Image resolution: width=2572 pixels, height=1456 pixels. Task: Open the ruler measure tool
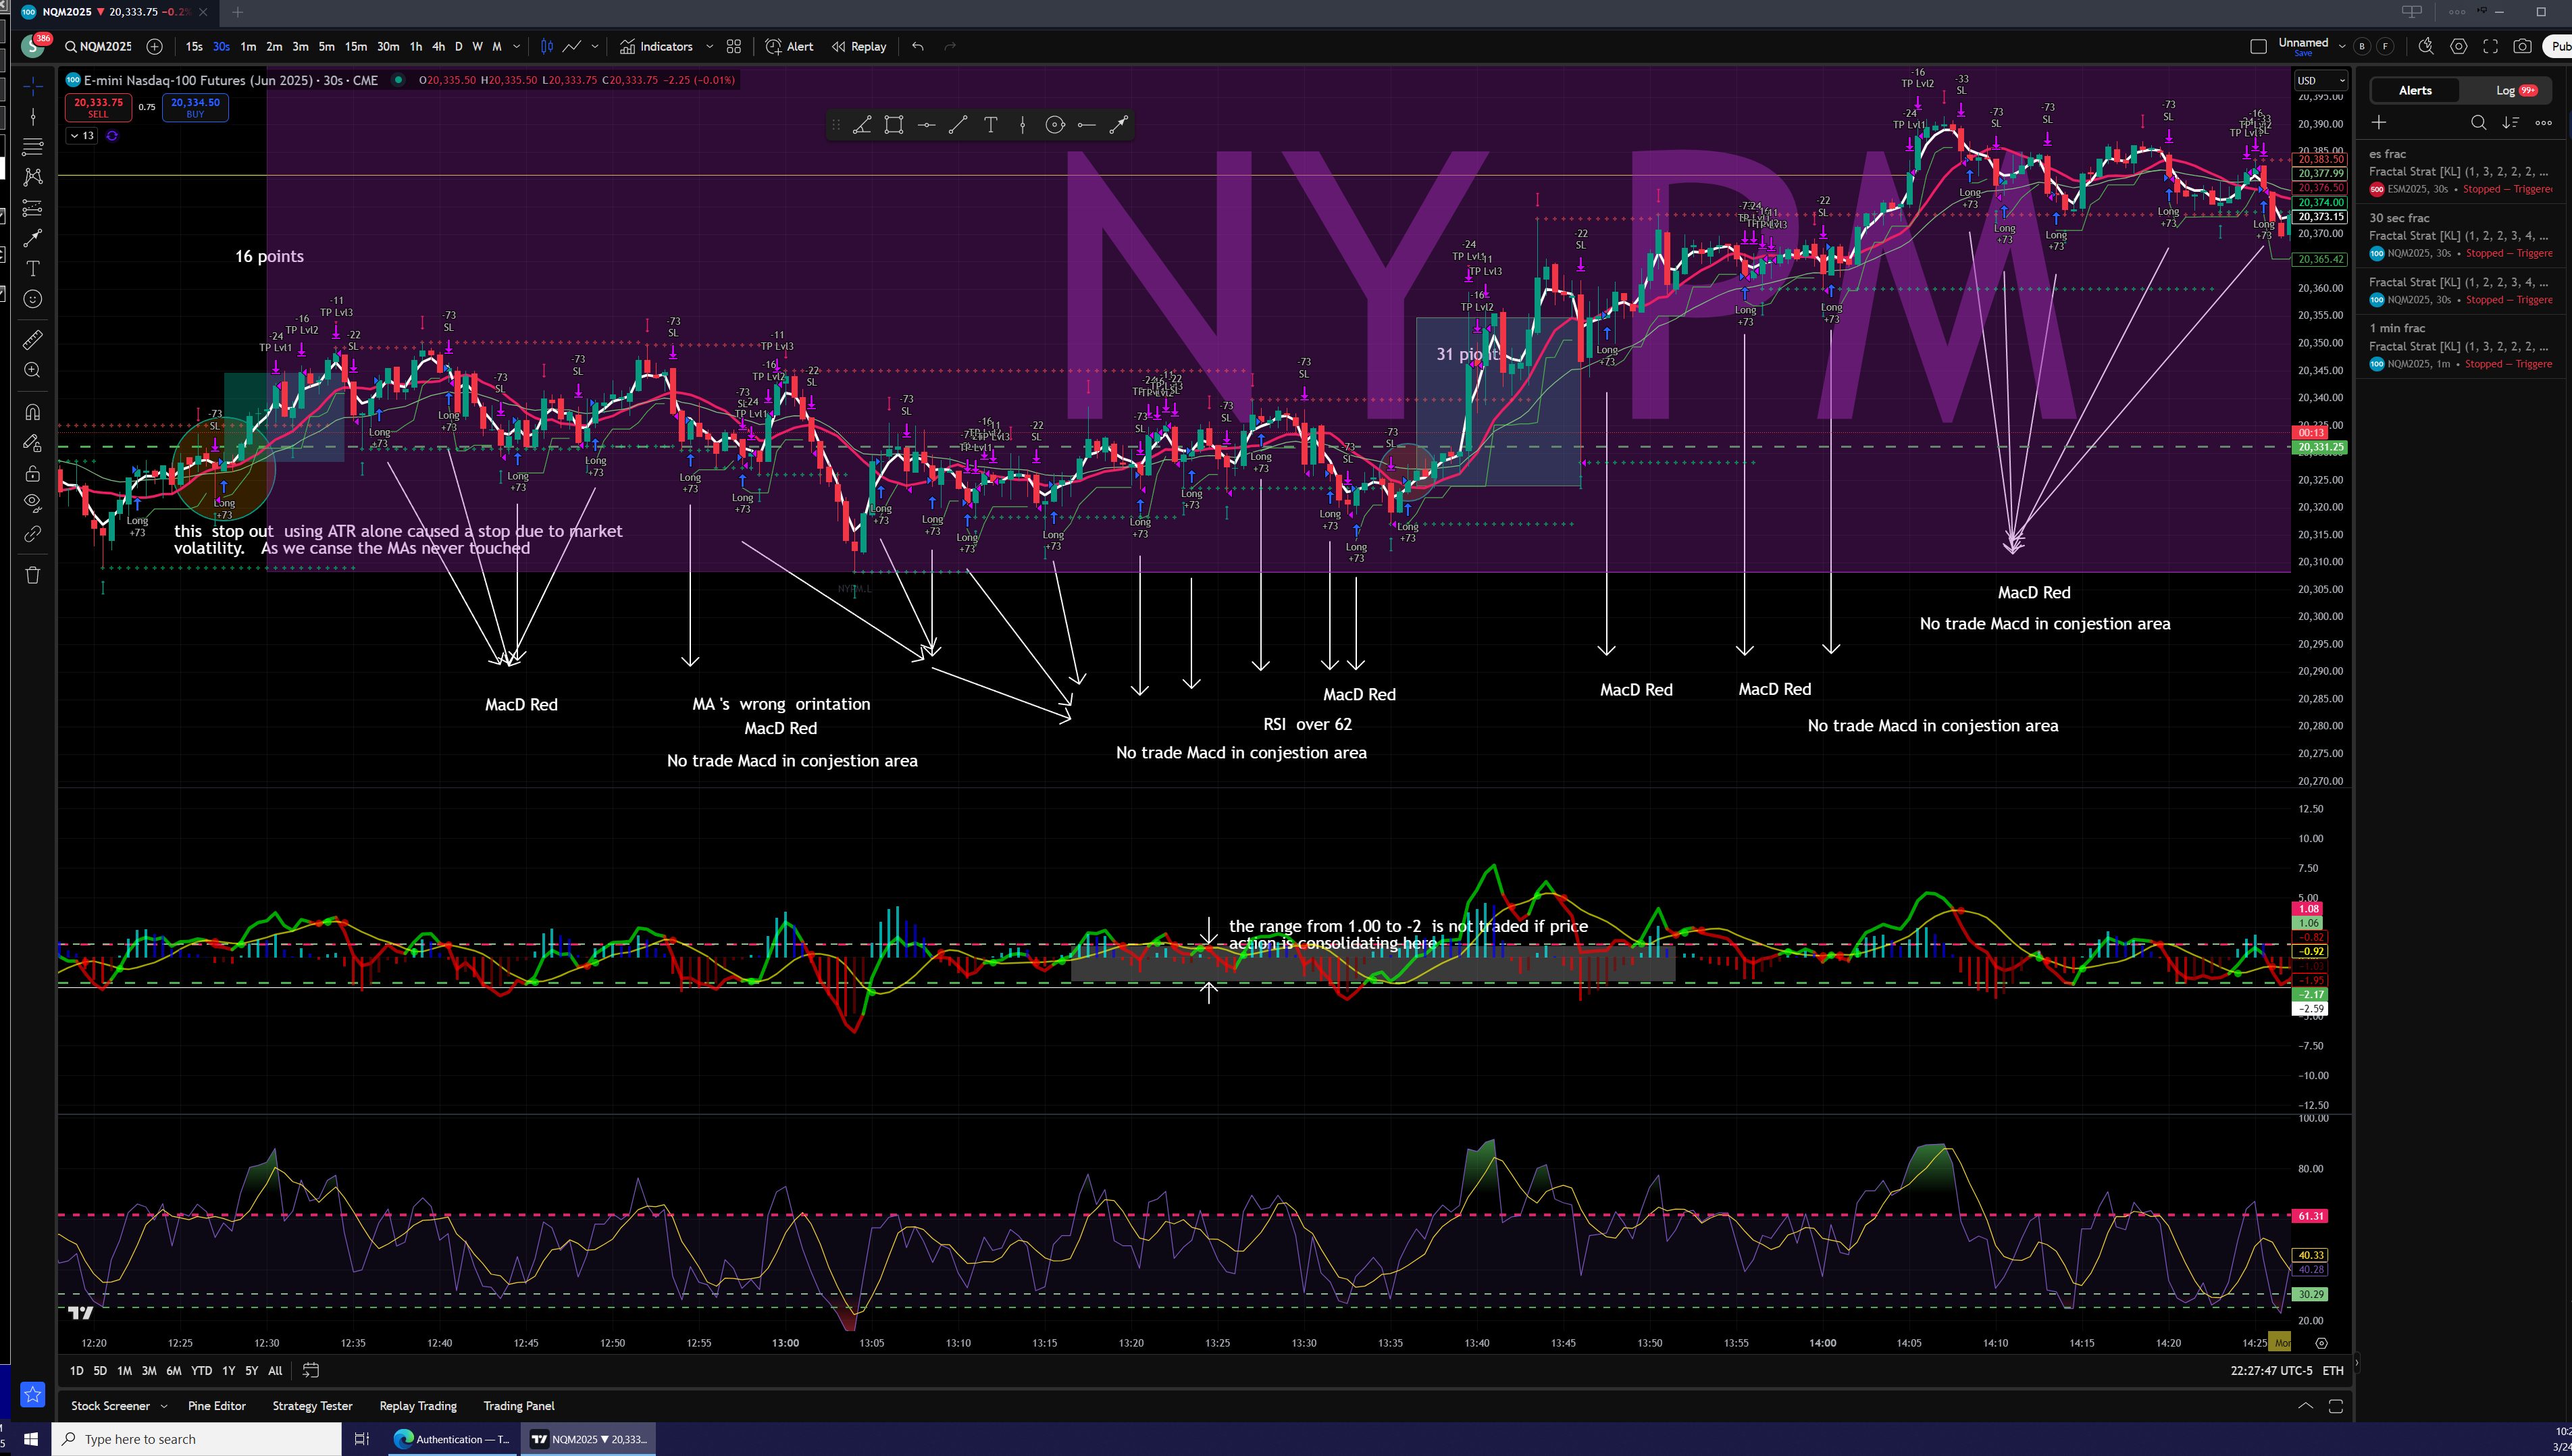tap(32, 340)
